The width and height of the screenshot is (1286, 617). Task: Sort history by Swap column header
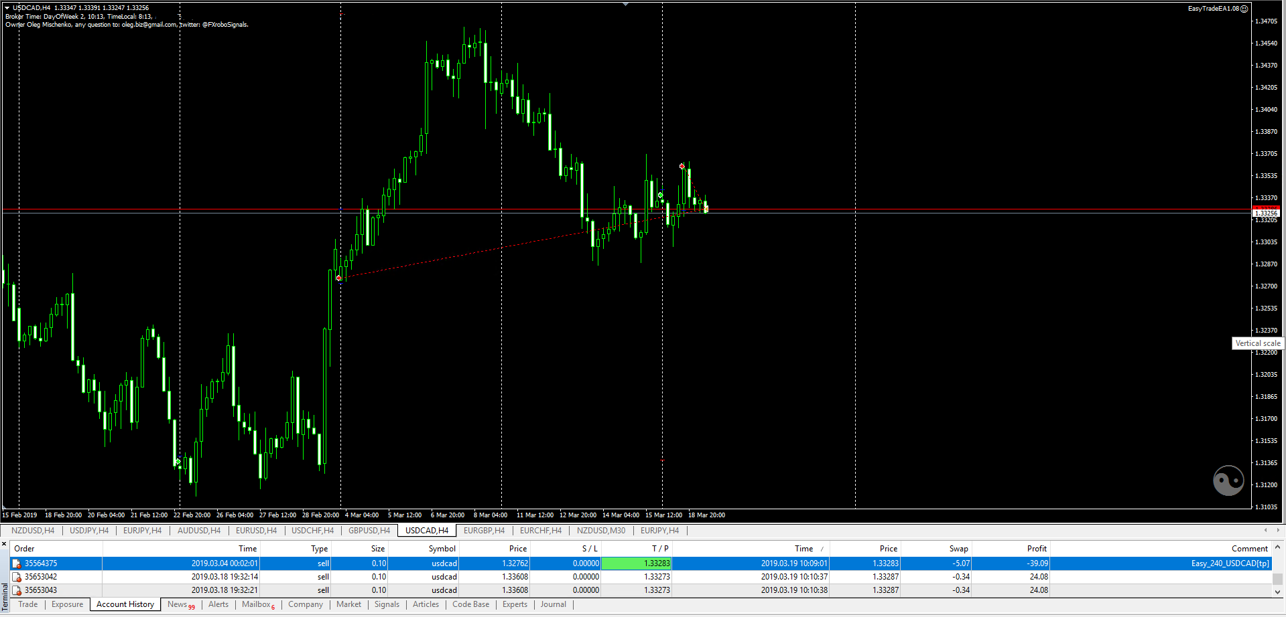958,549
